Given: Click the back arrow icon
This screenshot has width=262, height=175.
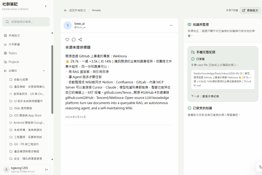Looking at the screenshot, I should tap(65, 10).
